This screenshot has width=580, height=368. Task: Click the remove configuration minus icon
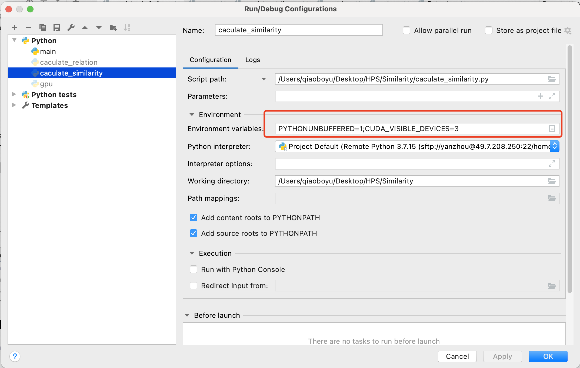tap(29, 28)
